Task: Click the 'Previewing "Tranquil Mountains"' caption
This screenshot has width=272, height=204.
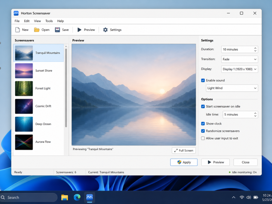Action: 93,149
